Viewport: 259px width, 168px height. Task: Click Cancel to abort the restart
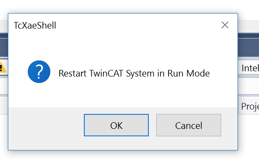tap(189, 125)
